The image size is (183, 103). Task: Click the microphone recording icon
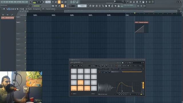[x=137, y=2]
